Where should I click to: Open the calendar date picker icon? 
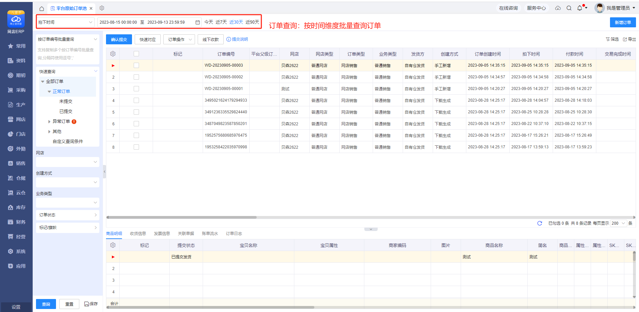point(198,22)
